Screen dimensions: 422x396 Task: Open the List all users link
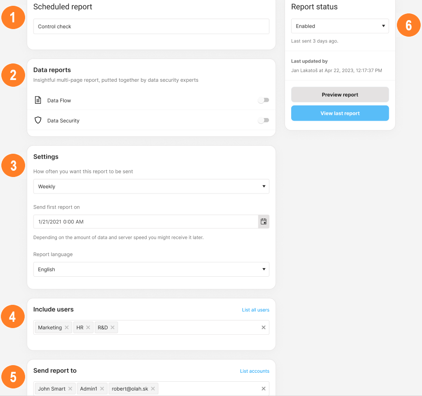tap(255, 310)
